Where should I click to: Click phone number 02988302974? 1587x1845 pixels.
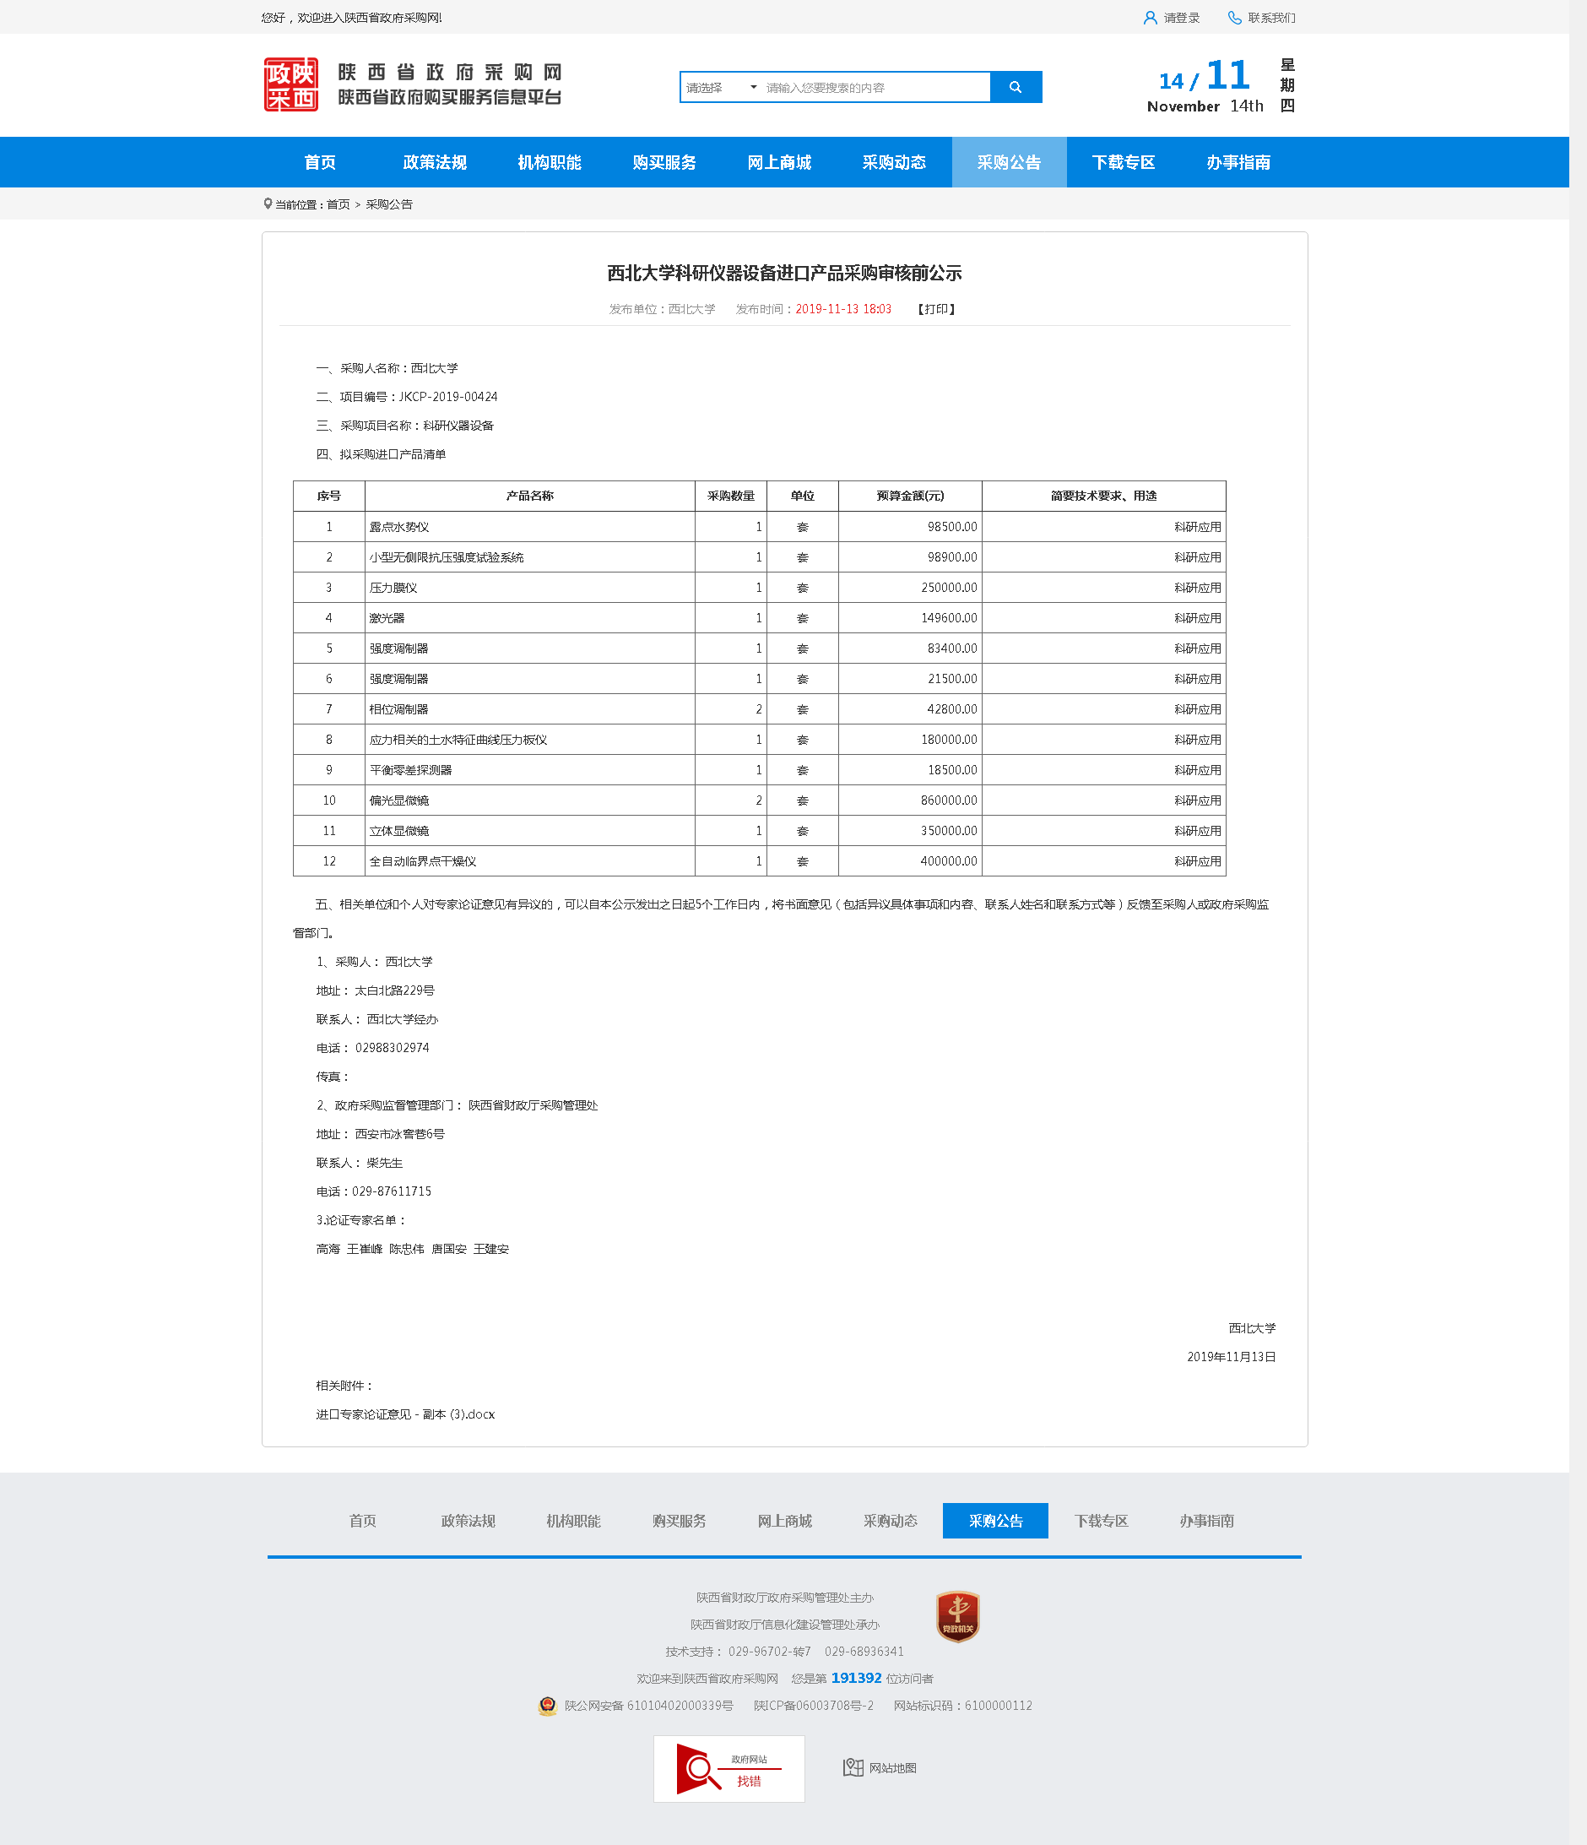[393, 1048]
